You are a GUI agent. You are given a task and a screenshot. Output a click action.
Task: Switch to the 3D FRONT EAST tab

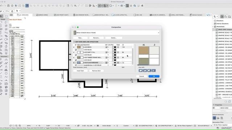(x=61, y=15)
